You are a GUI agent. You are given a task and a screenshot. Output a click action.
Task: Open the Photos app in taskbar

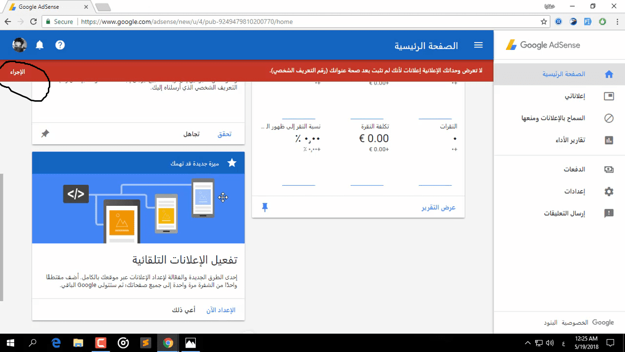pyautogui.click(x=190, y=343)
